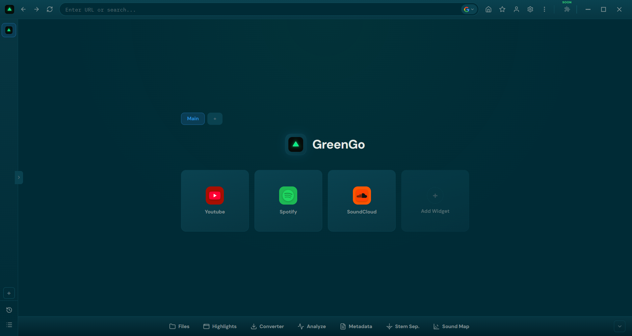Open the SoundCloud widget
This screenshot has width=632, height=336.
(362, 201)
